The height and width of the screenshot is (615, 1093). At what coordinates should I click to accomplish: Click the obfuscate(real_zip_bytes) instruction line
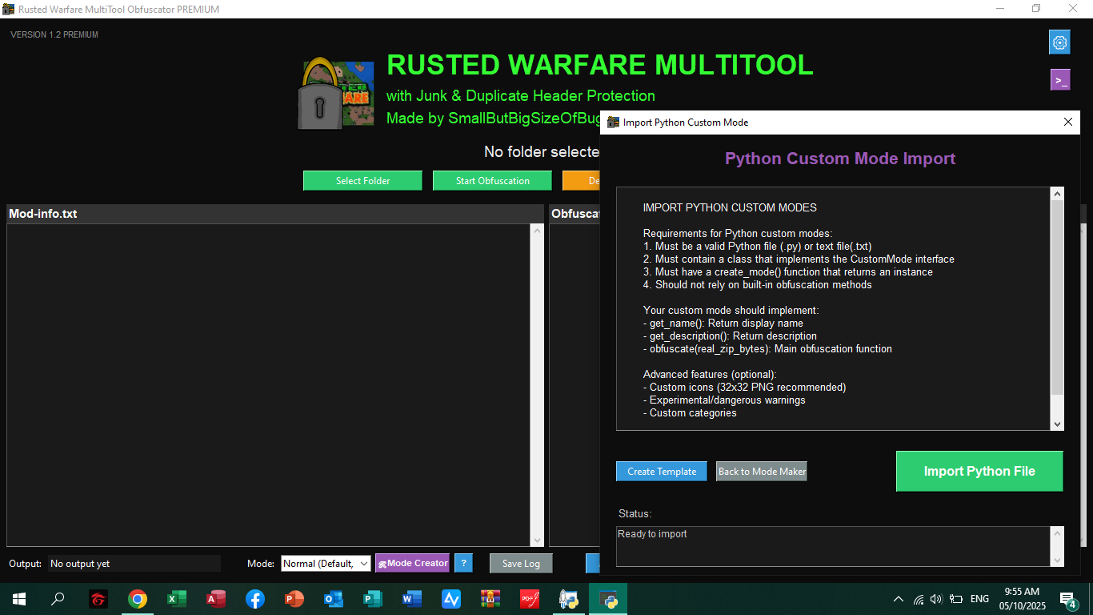point(767,348)
